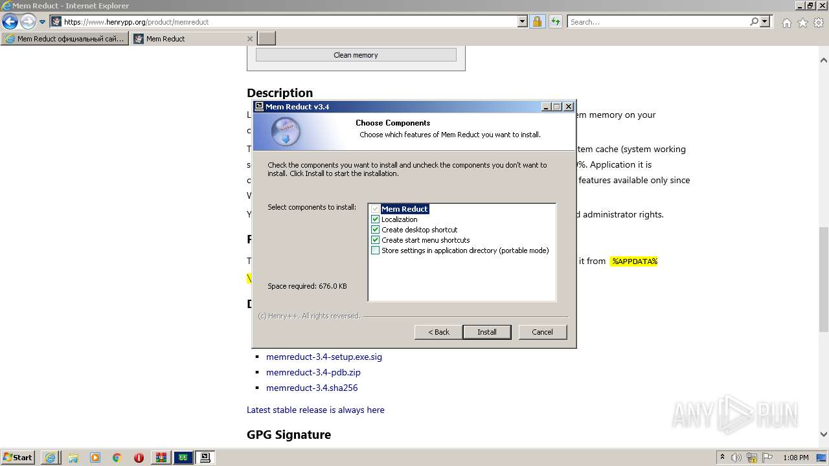Open the memreduct-3.4.sha256 link

[x=312, y=388]
